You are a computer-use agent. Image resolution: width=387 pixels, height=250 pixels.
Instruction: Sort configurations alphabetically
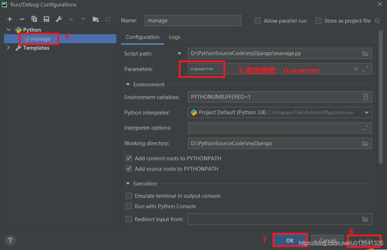tap(108, 19)
